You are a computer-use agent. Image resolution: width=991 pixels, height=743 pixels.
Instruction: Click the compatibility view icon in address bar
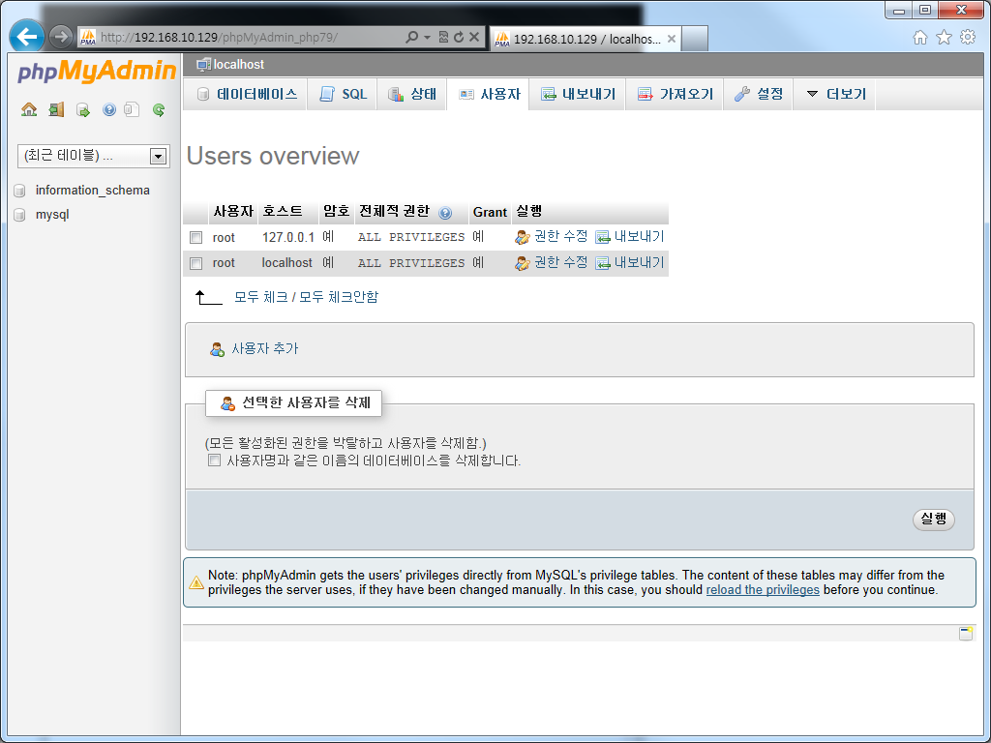pos(443,38)
